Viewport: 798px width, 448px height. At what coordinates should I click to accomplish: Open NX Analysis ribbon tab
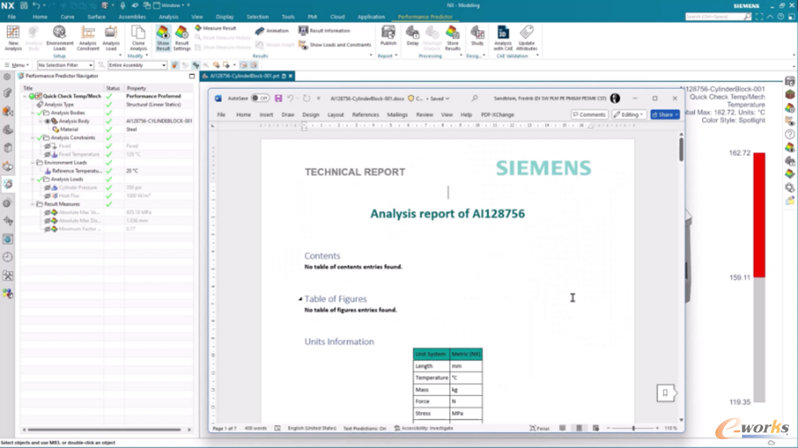pos(168,17)
